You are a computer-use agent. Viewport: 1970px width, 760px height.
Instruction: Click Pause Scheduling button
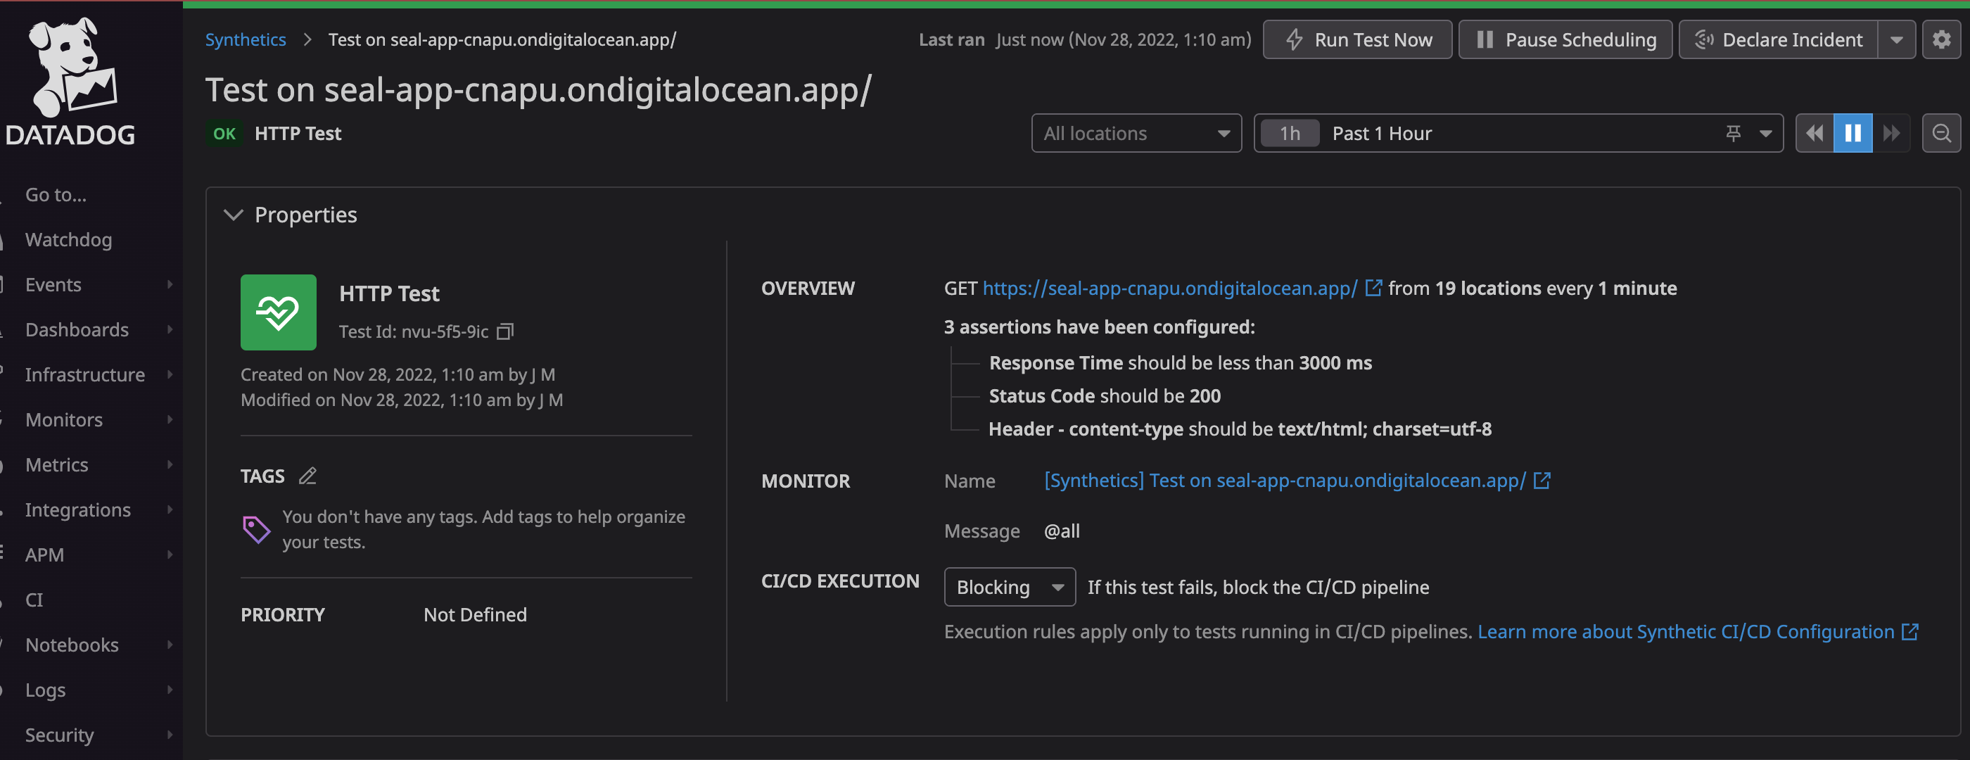pos(1565,39)
